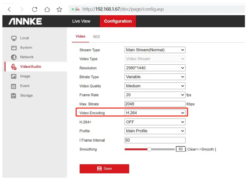Click the "Max. Bitrate" label
The height and width of the screenshot is (179, 246).
89,104
